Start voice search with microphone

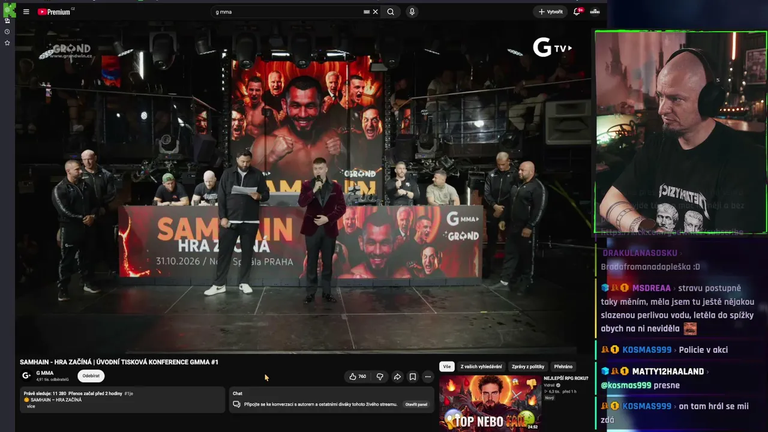[412, 12]
